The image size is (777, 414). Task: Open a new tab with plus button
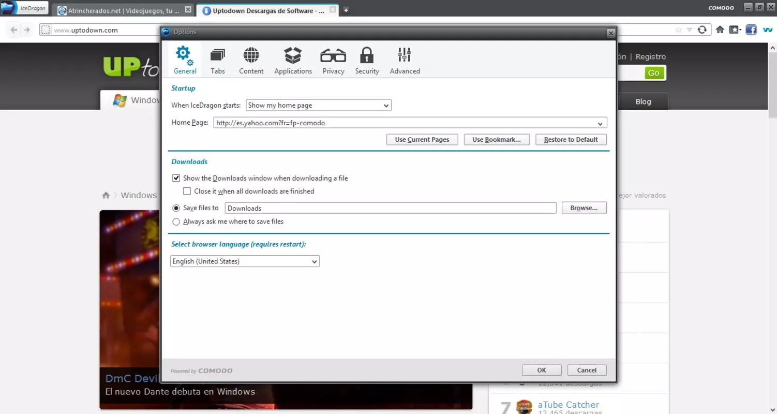346,10
